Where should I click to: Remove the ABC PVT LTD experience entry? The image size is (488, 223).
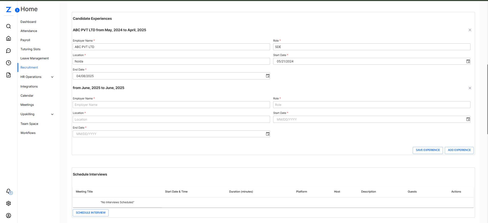470,30
